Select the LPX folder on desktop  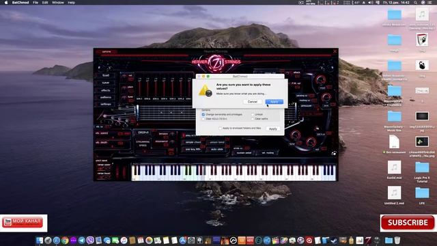[422, 195]
